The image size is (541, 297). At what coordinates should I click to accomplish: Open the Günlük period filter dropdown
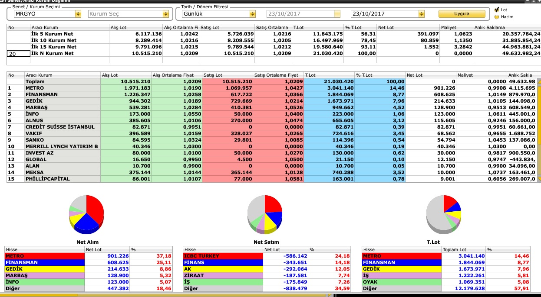click(x=253, y=14)
